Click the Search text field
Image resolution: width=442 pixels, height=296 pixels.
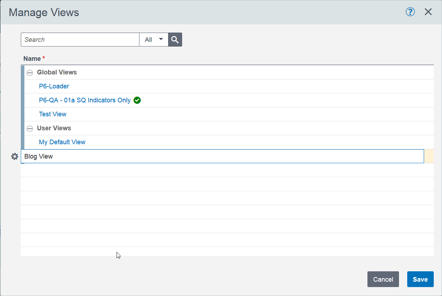[80, 40]
